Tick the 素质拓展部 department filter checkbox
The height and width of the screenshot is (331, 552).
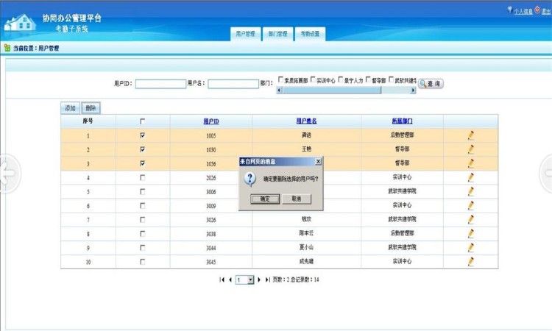280,80
